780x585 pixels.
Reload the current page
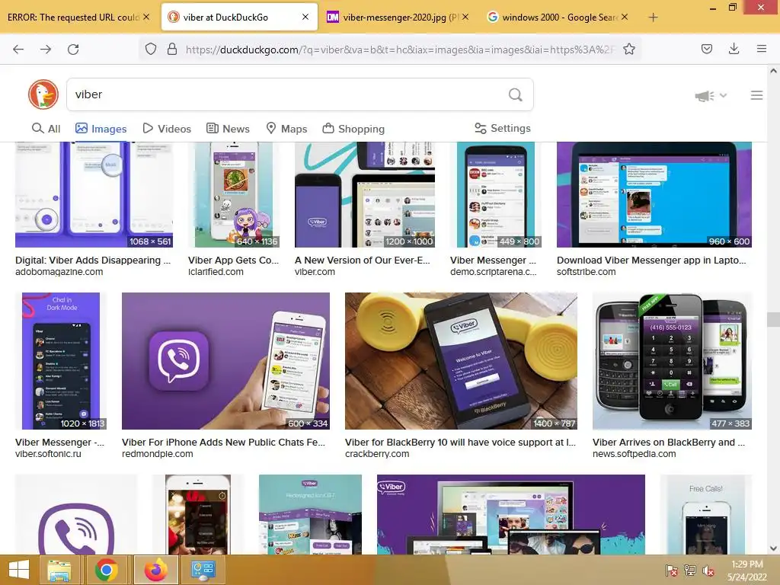click(x=73, y=49)
